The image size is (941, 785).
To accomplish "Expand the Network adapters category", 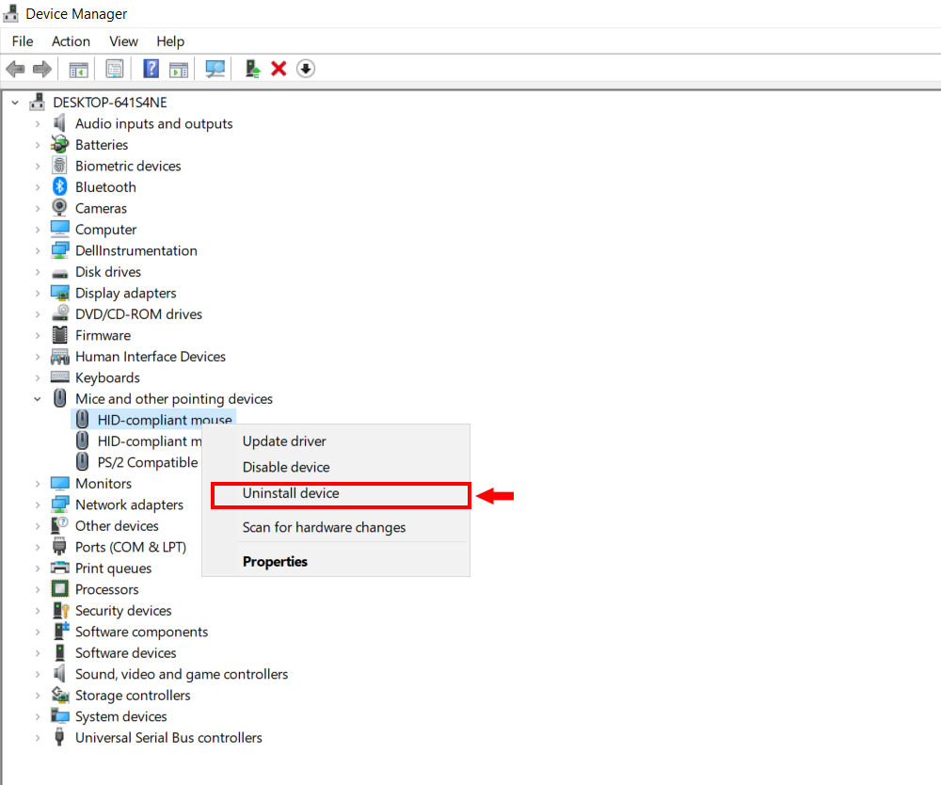I will tap(38, 505).
